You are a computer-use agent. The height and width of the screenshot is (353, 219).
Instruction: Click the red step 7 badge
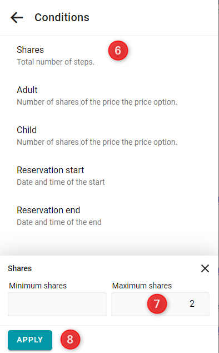tap(157, 303)
